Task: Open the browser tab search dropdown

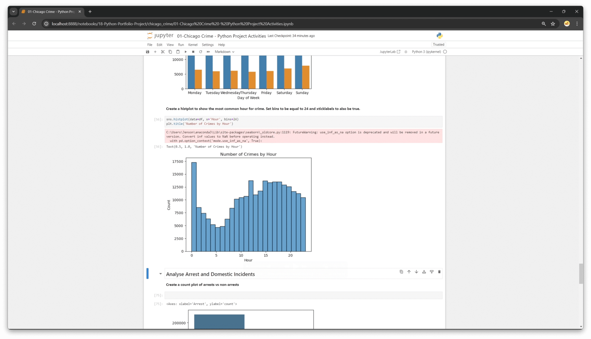Action: click(13, 11)
